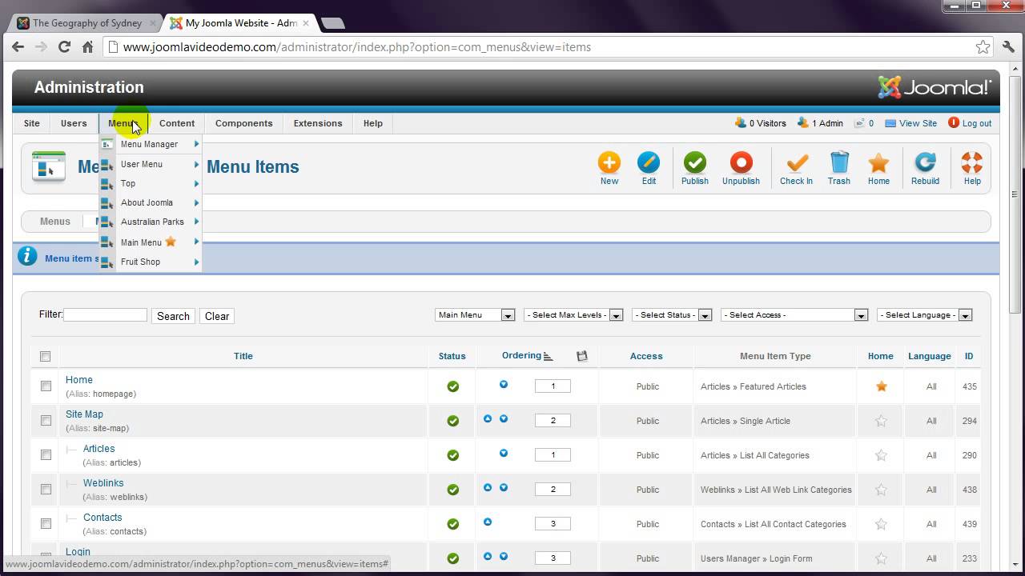Click Articles row move down arrow
Viewport: 1025px width, 576px height.
pyautogui.click(x=504, y=453)
